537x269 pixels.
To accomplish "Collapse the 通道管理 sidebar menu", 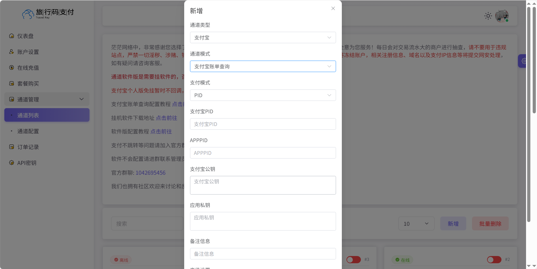I will point(81,99).
